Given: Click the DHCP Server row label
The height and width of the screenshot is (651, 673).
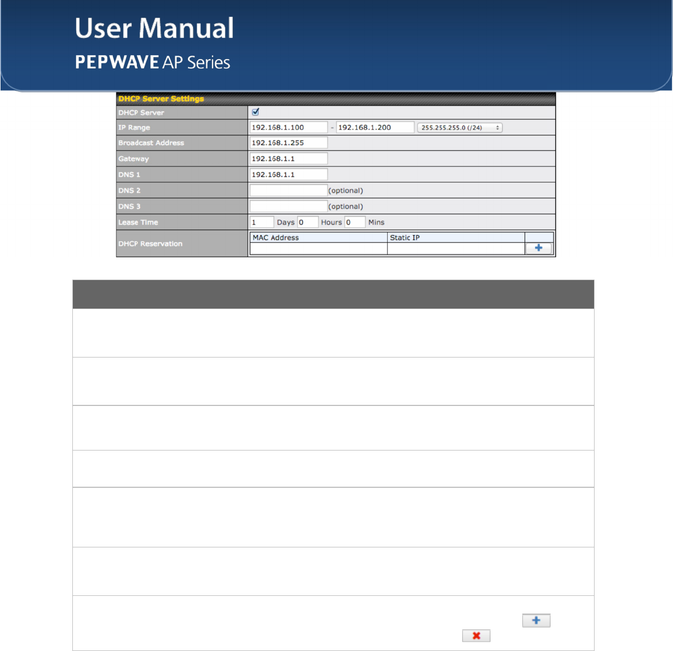Looking at the screenshot, I should coord(141,112).
